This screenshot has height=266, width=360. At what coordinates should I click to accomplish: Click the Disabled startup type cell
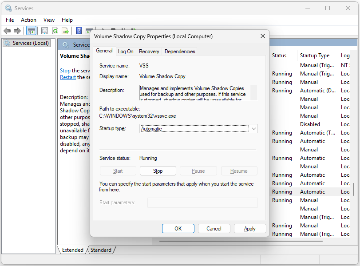coord(310,124)
